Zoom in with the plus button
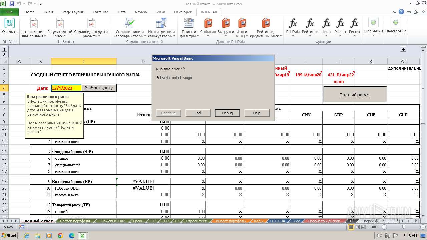The image size is (427, 240). tap(423, 227)
